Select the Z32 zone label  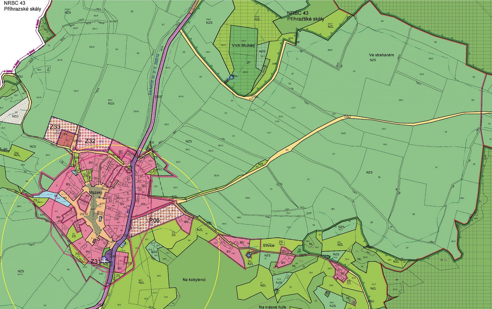tap(90, 141)
